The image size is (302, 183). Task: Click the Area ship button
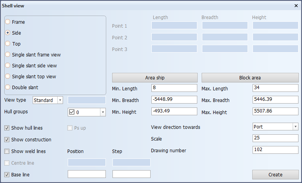tap(155, 77)
